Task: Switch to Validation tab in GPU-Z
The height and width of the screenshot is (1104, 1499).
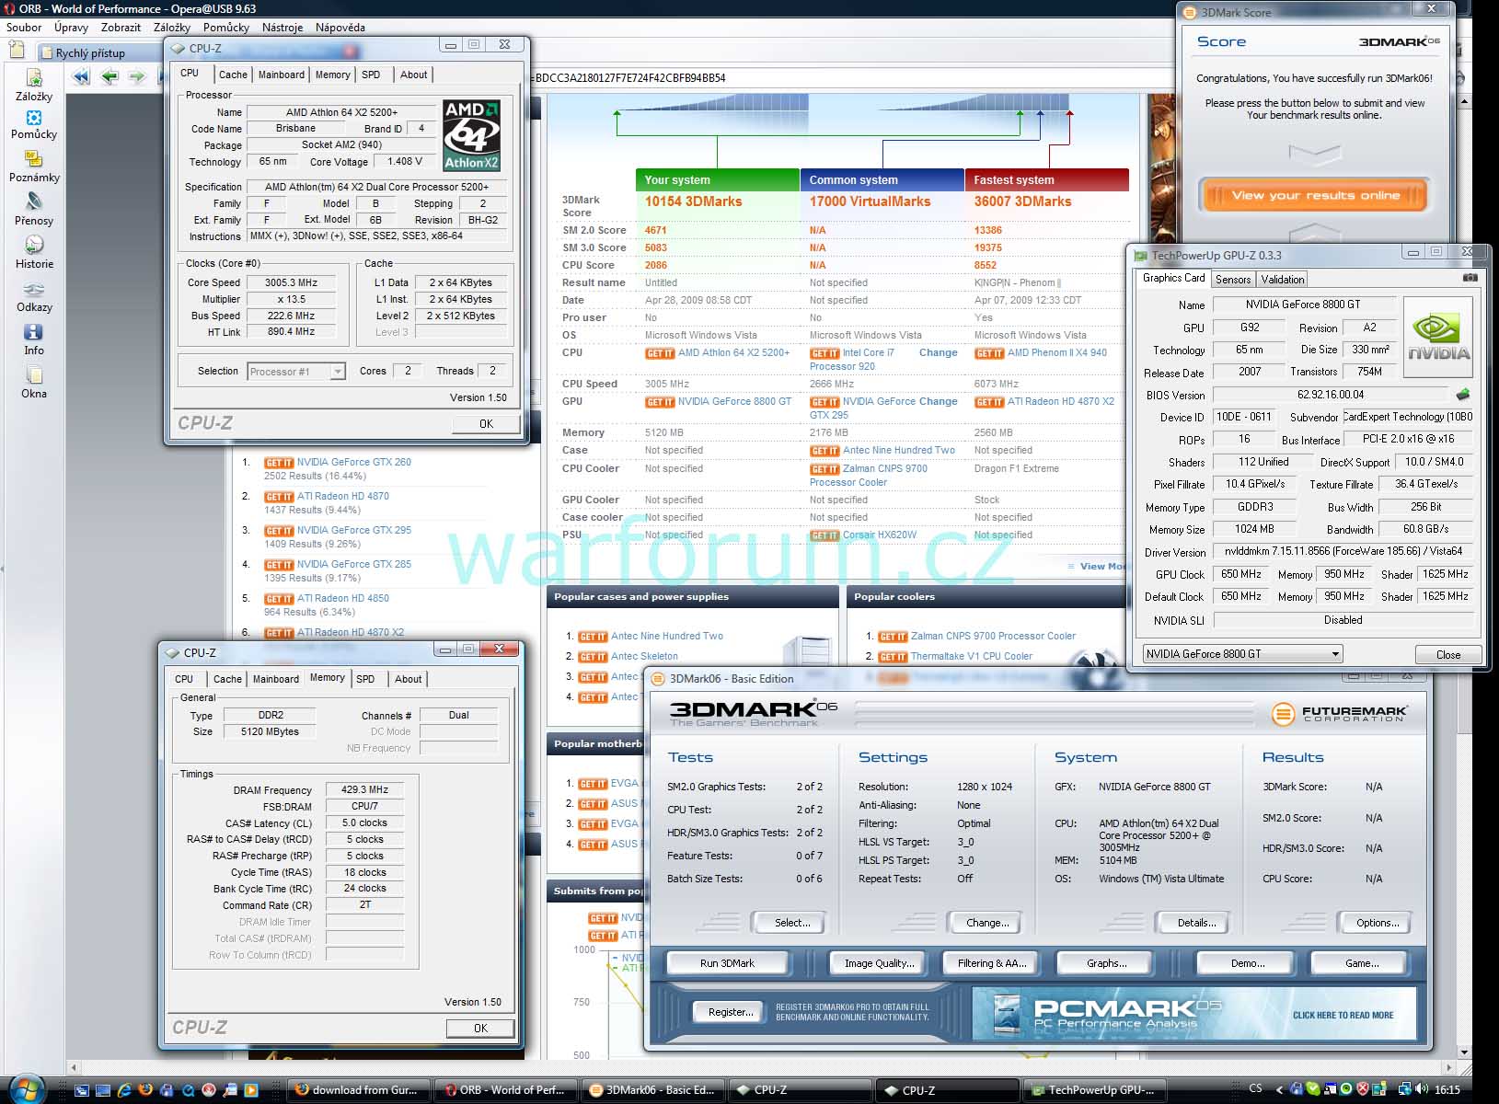Action: (x=1283, y=280)
